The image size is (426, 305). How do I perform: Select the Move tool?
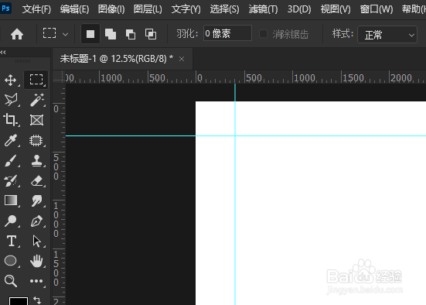[11, 81]
